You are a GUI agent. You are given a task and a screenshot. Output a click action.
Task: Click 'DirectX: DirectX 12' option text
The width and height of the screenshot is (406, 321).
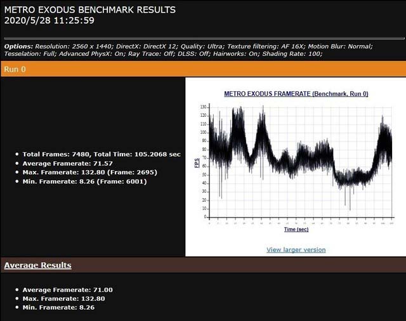point(147,46)
